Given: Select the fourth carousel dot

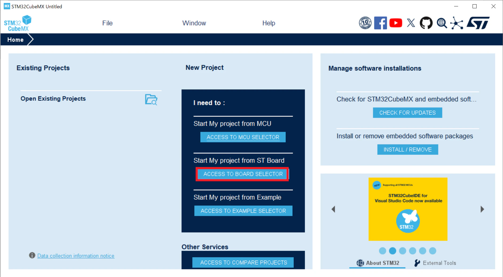Looking at the screenshot, I should point(412,251).
